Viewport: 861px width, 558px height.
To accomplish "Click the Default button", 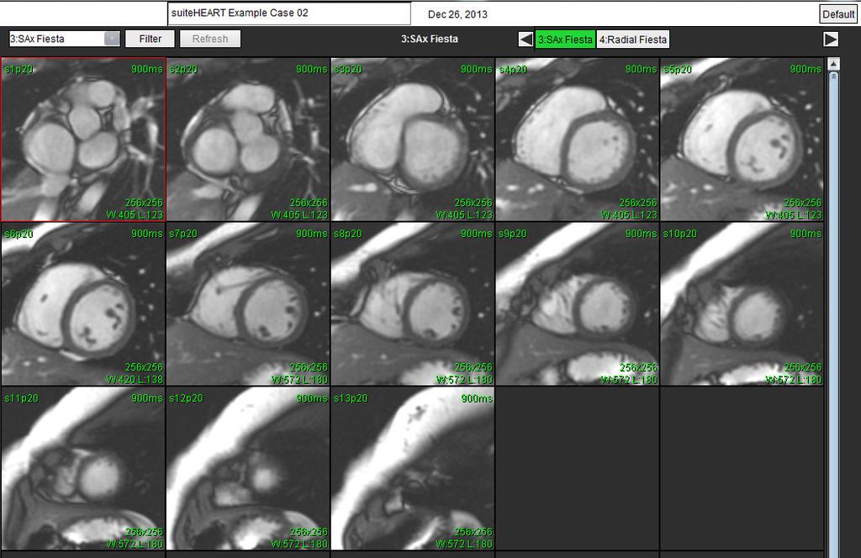I will click(838, 14).
